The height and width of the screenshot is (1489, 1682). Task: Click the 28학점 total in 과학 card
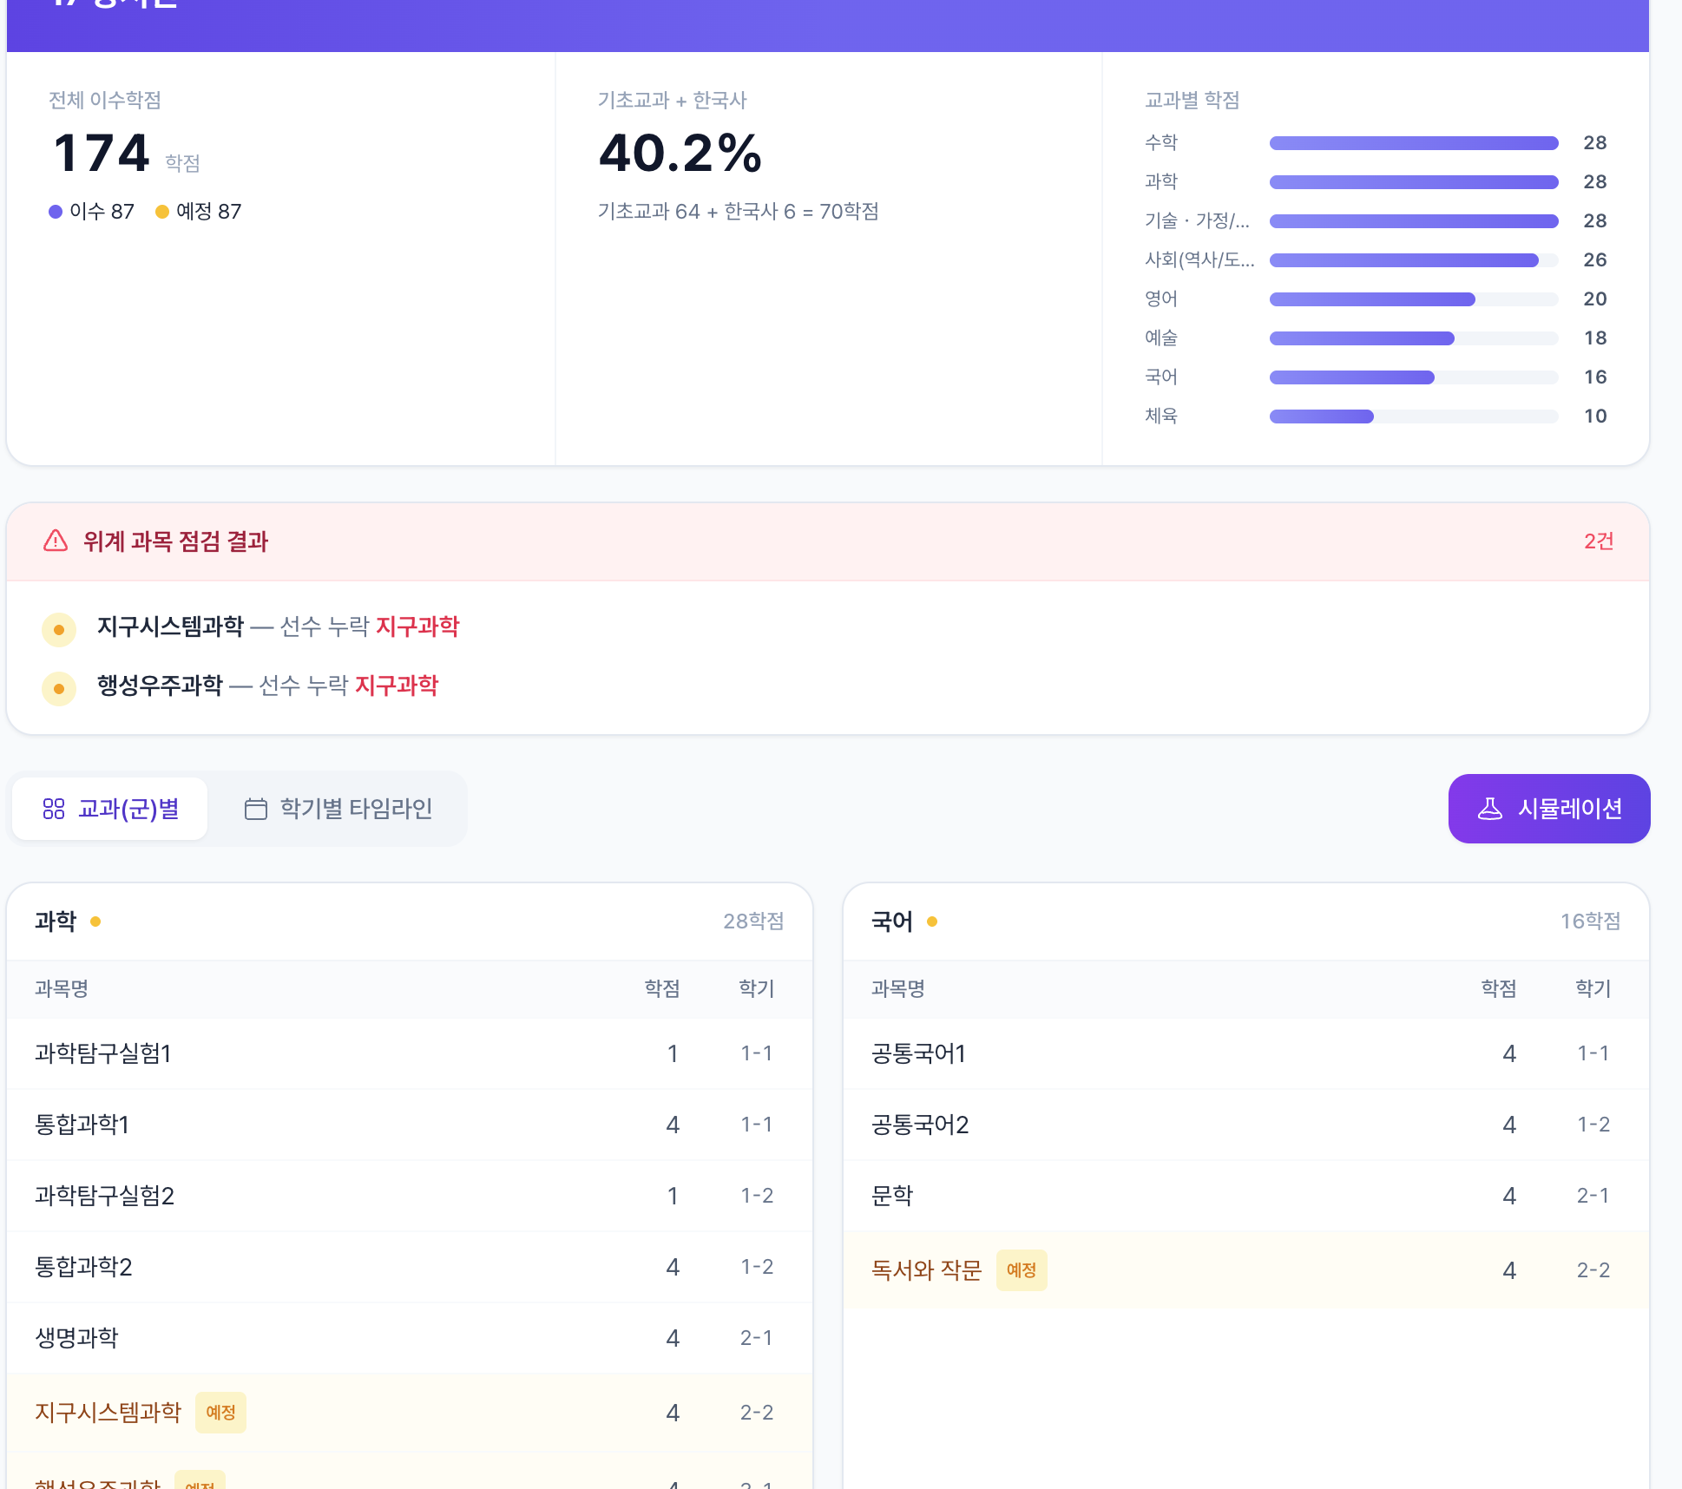tap(753, 922)
